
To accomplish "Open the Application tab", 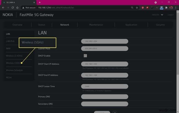I will [131, 25].
